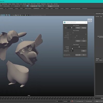
Task: Open the Sign in dropdown
Action: tap(53, 6)
